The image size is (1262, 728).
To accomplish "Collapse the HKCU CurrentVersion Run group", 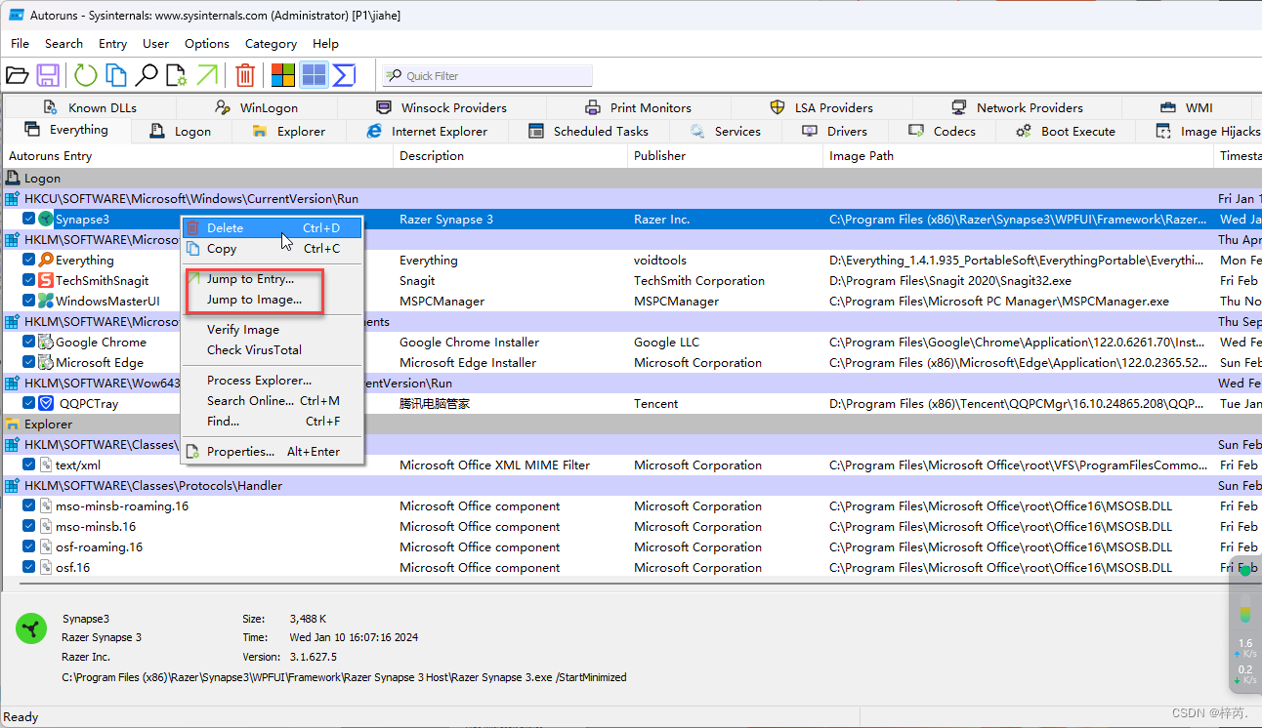I will coord(10,198).
